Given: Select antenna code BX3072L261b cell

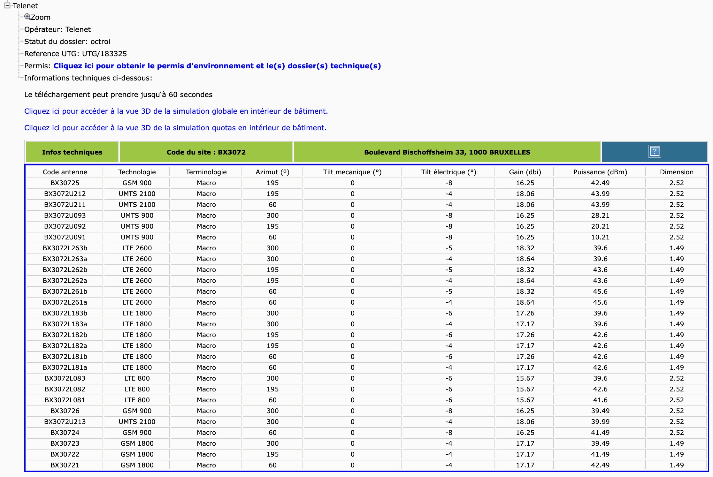Looking at the screenshot, I should tap(65, 291).
